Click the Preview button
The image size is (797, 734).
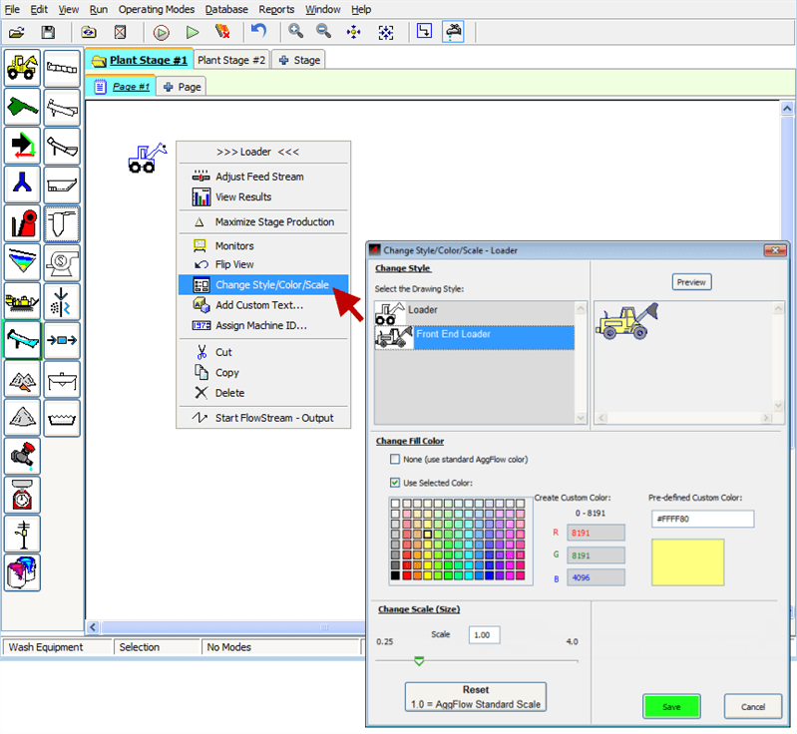click(691, 282)
